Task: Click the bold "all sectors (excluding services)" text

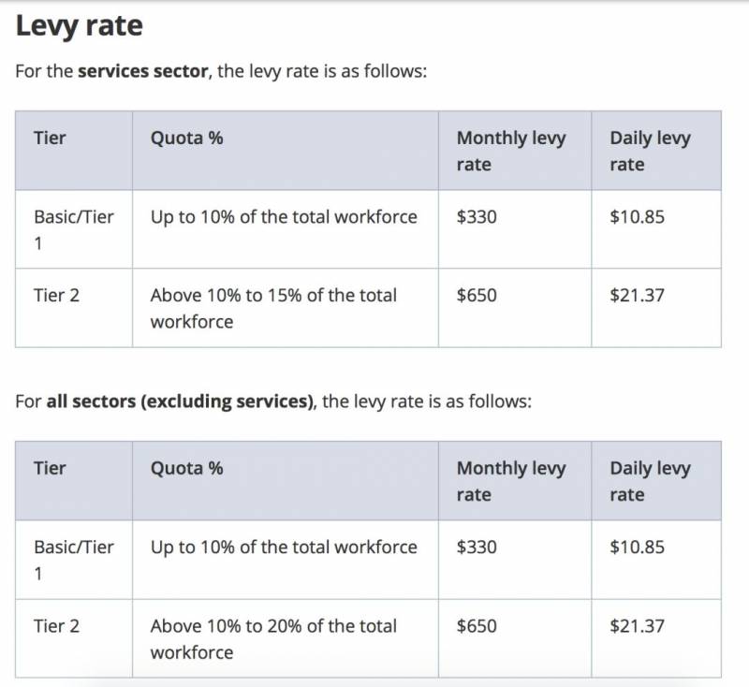Action: 179,402
